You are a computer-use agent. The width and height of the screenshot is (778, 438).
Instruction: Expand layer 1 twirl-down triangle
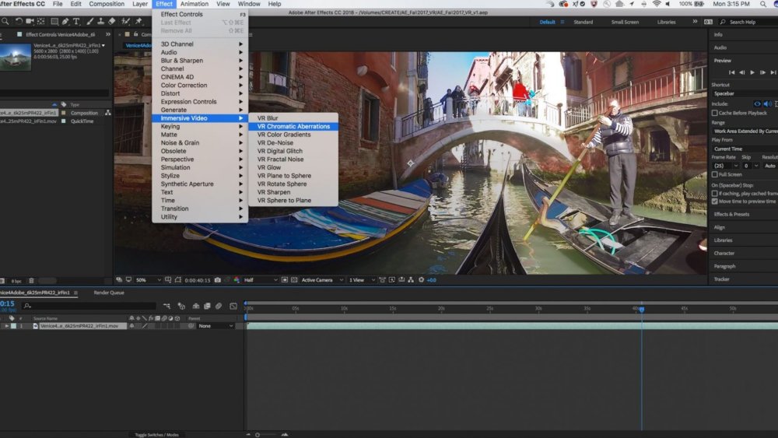(6, 327)
